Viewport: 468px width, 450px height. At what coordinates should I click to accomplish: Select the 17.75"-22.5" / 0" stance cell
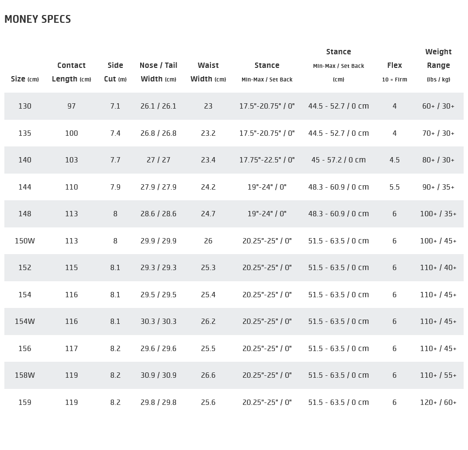pyautogui.click(x=267, y=160)
